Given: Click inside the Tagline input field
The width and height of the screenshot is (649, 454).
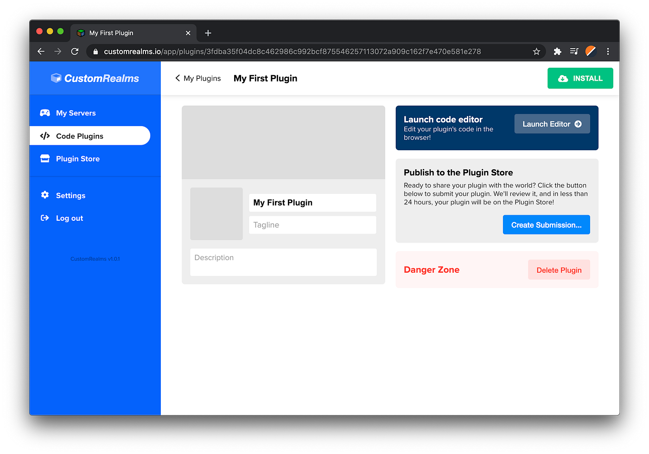Looking at the screenshot, I should [x=312, y=225].
